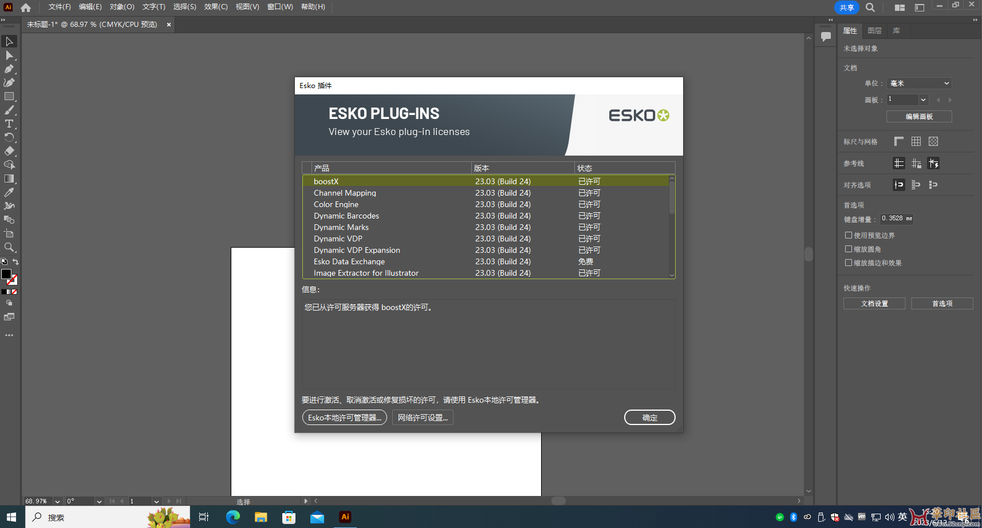Open 编辑(E) menu

tap(90, 7)
